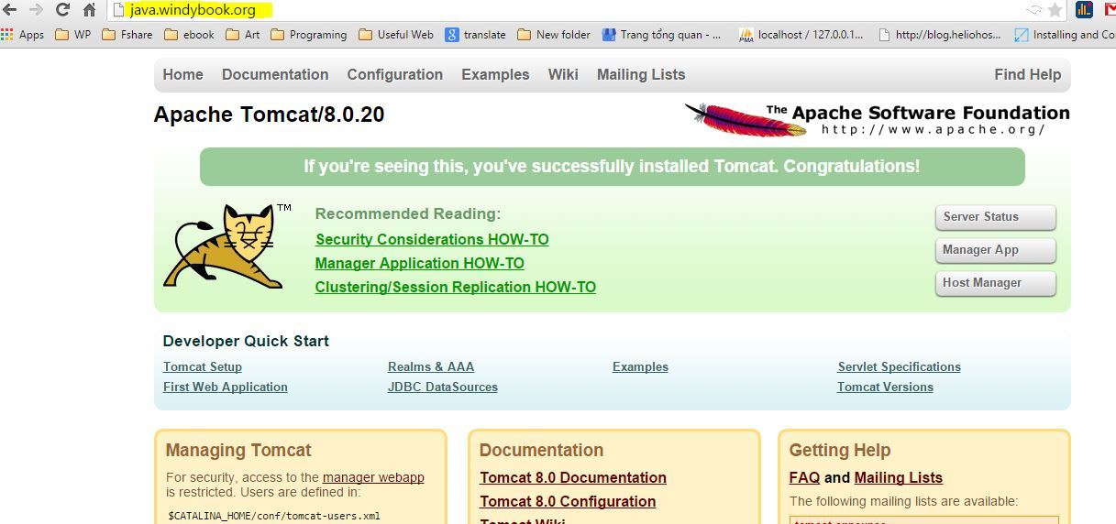Open the Tomcat Versions link
The height and width of the screenshot is (524, 1116).
[x=885, y=388]
